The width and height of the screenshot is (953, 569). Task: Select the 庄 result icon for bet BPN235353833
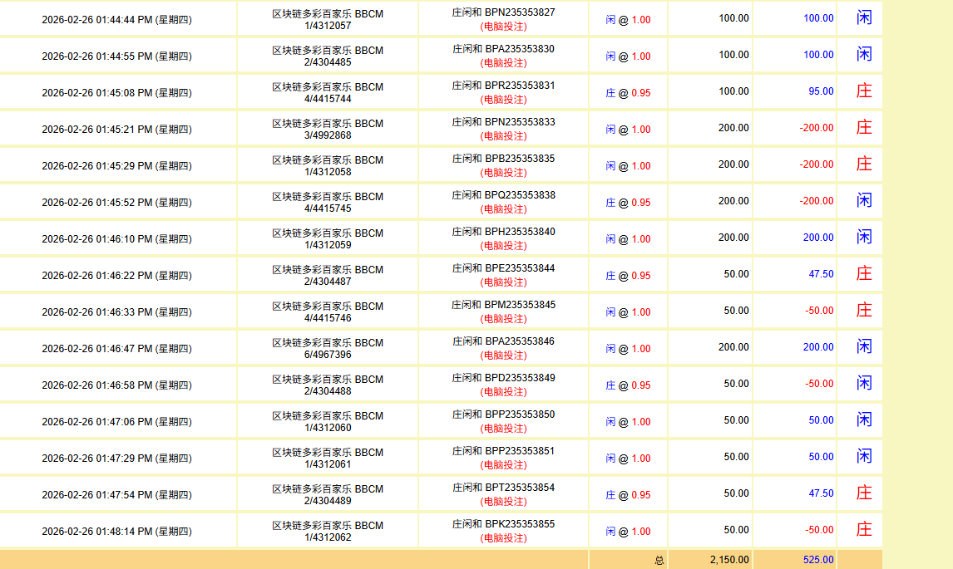tap(864, 127)
